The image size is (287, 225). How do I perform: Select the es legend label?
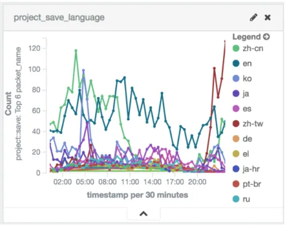click(x=247, y=109)
